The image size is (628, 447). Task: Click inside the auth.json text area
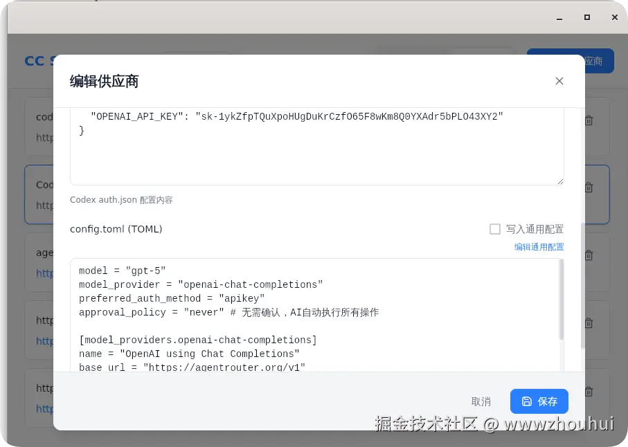click(317, 147)
